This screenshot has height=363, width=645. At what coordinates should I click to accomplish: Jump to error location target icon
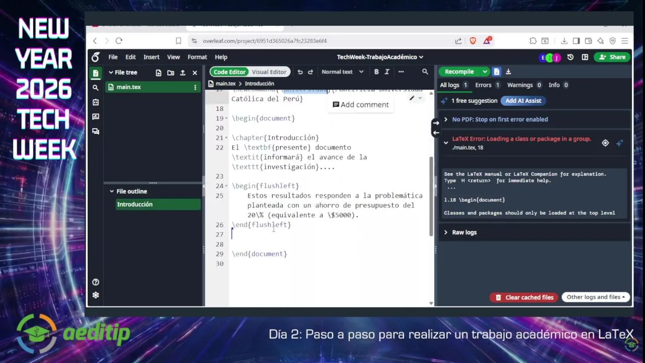pyautogui.click(x=605, y=143)
